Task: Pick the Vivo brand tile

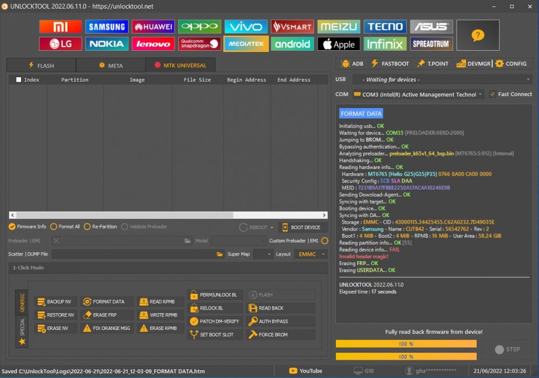Action: pyautogui.click(x=246, y=26)
